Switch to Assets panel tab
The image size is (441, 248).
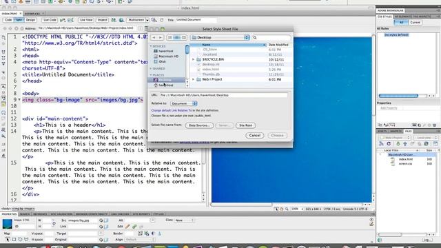pyautogui.click(x=382, y=132)
